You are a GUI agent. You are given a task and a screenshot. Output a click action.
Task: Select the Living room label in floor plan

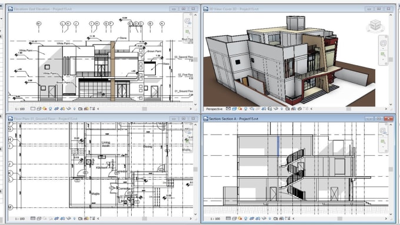106,144
